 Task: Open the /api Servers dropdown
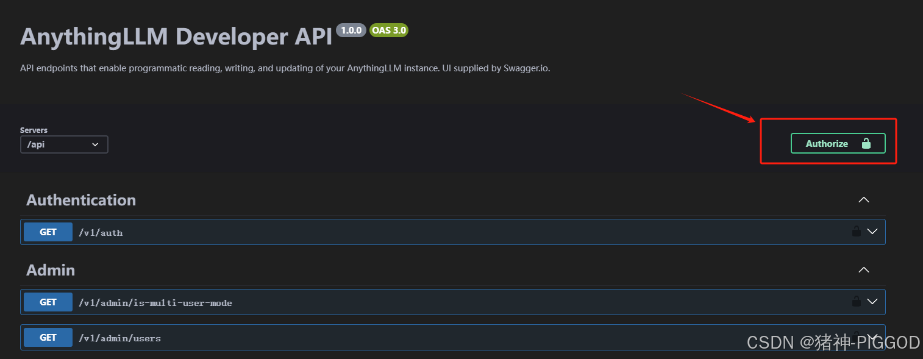64,144
